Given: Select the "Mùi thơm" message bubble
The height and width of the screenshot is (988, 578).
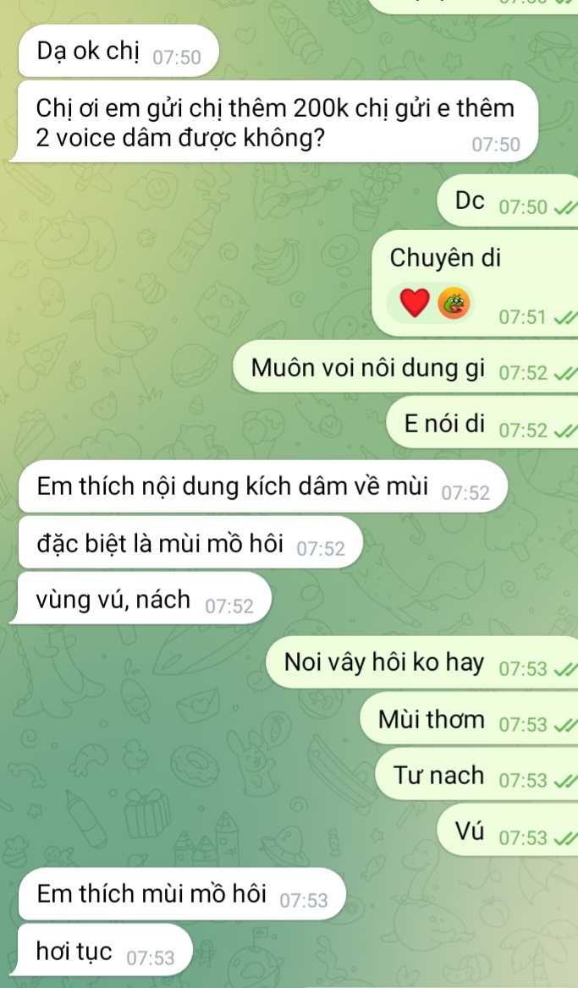Looking at the screenshot, I should [x=469, y=719].
